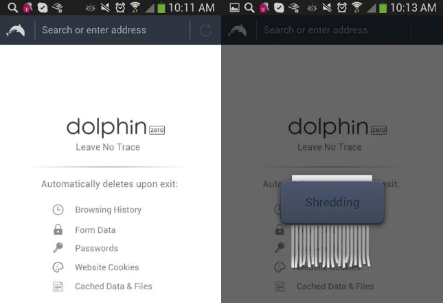Tap the padlock icon beside Form Data
This screenshot has width=443, height=303.
tap(58, 229)
